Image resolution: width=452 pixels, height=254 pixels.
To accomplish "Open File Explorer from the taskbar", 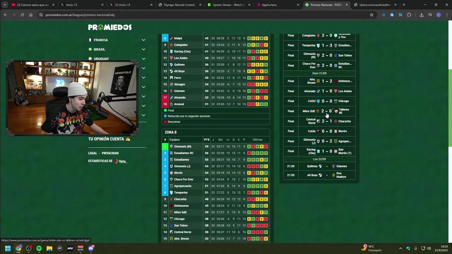I will pyautogui.click(x=49, y=248).
